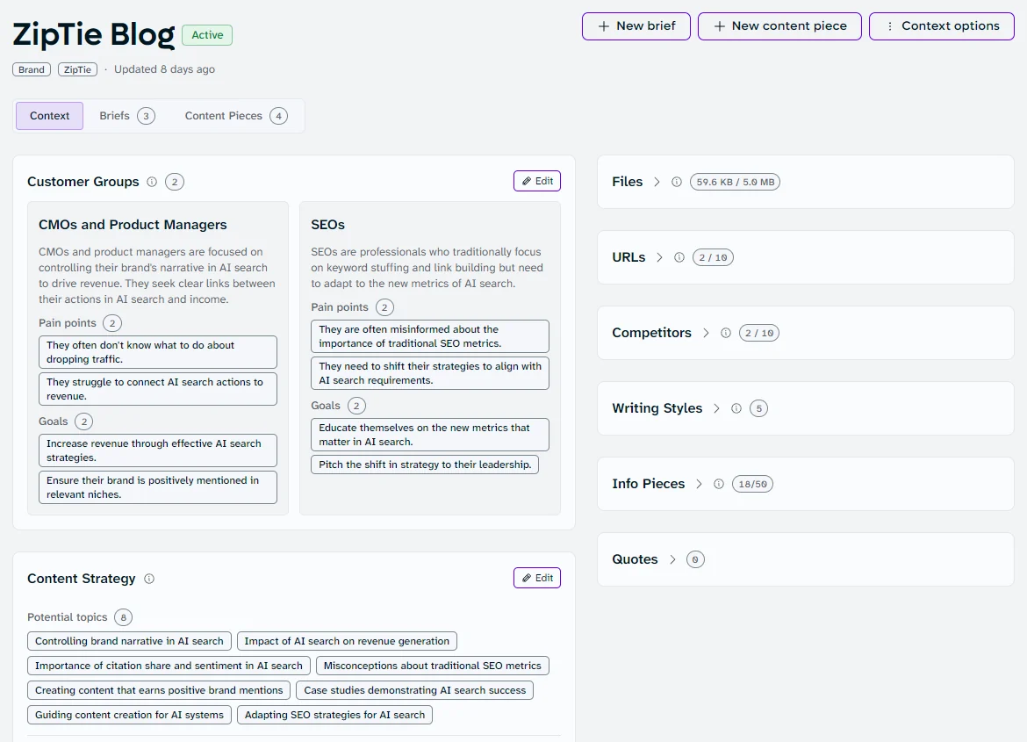
Task: Click the SEOs card title
Action: 327,224
